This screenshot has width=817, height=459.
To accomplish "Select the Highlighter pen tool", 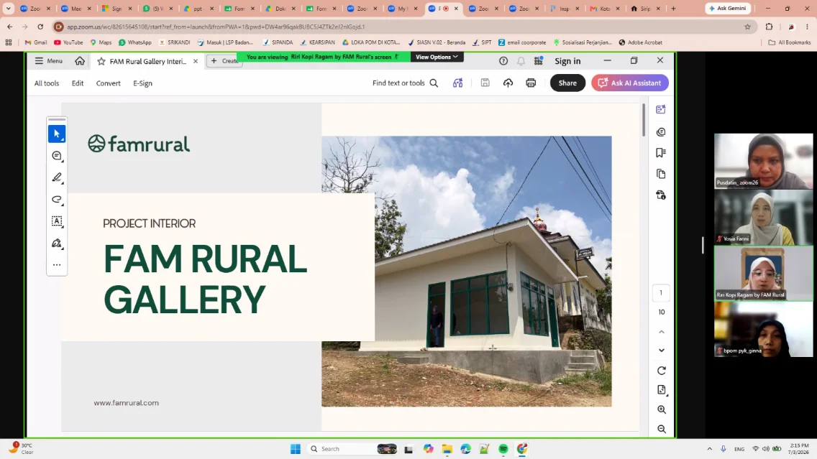I will [x=57, y=177].
